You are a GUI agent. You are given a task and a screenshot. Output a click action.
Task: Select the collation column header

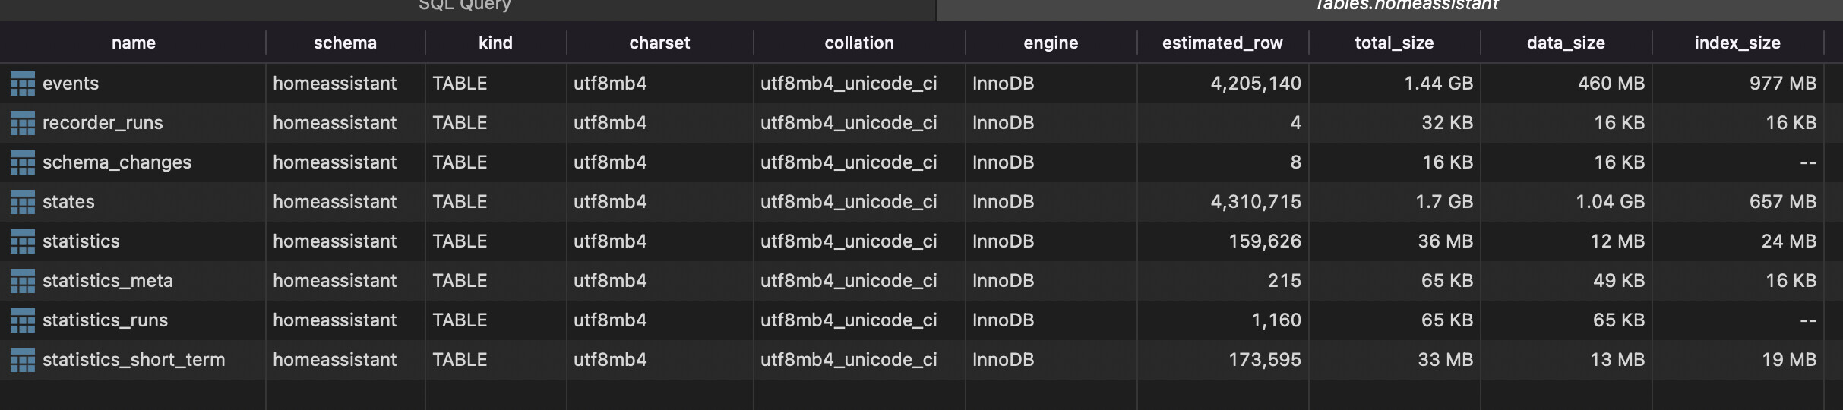[858, 43]
